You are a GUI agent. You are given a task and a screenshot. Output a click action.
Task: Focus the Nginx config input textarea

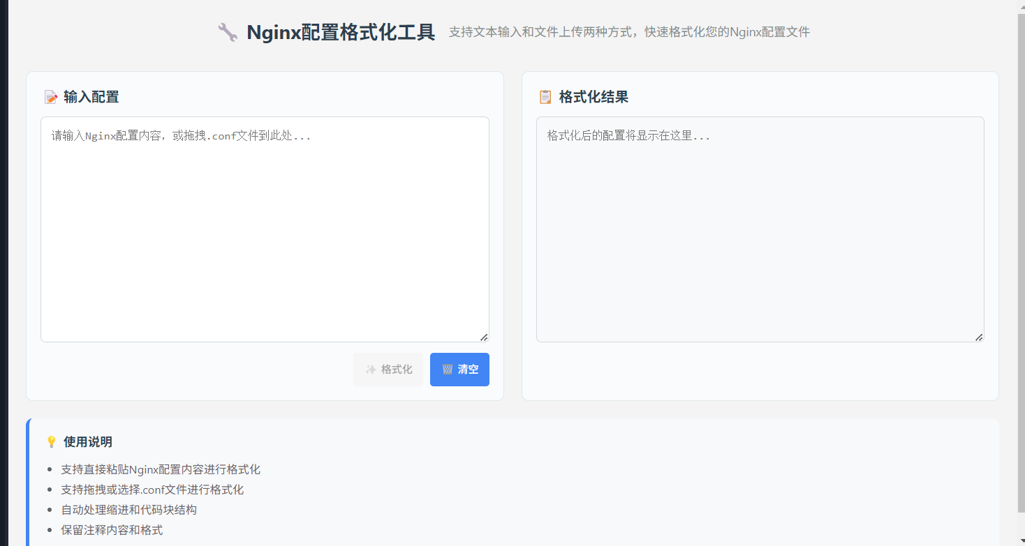[265, 229]
